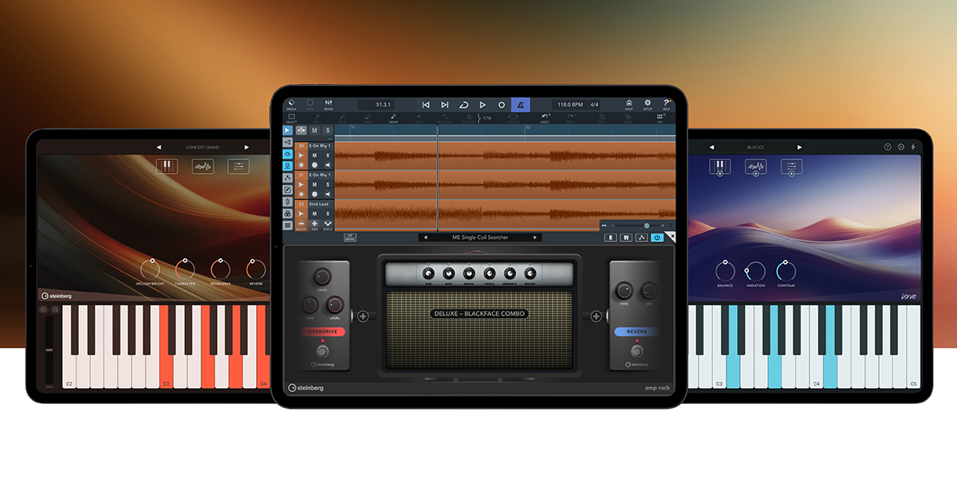
Task: Select the Draw tool
Action: [393, 117]
